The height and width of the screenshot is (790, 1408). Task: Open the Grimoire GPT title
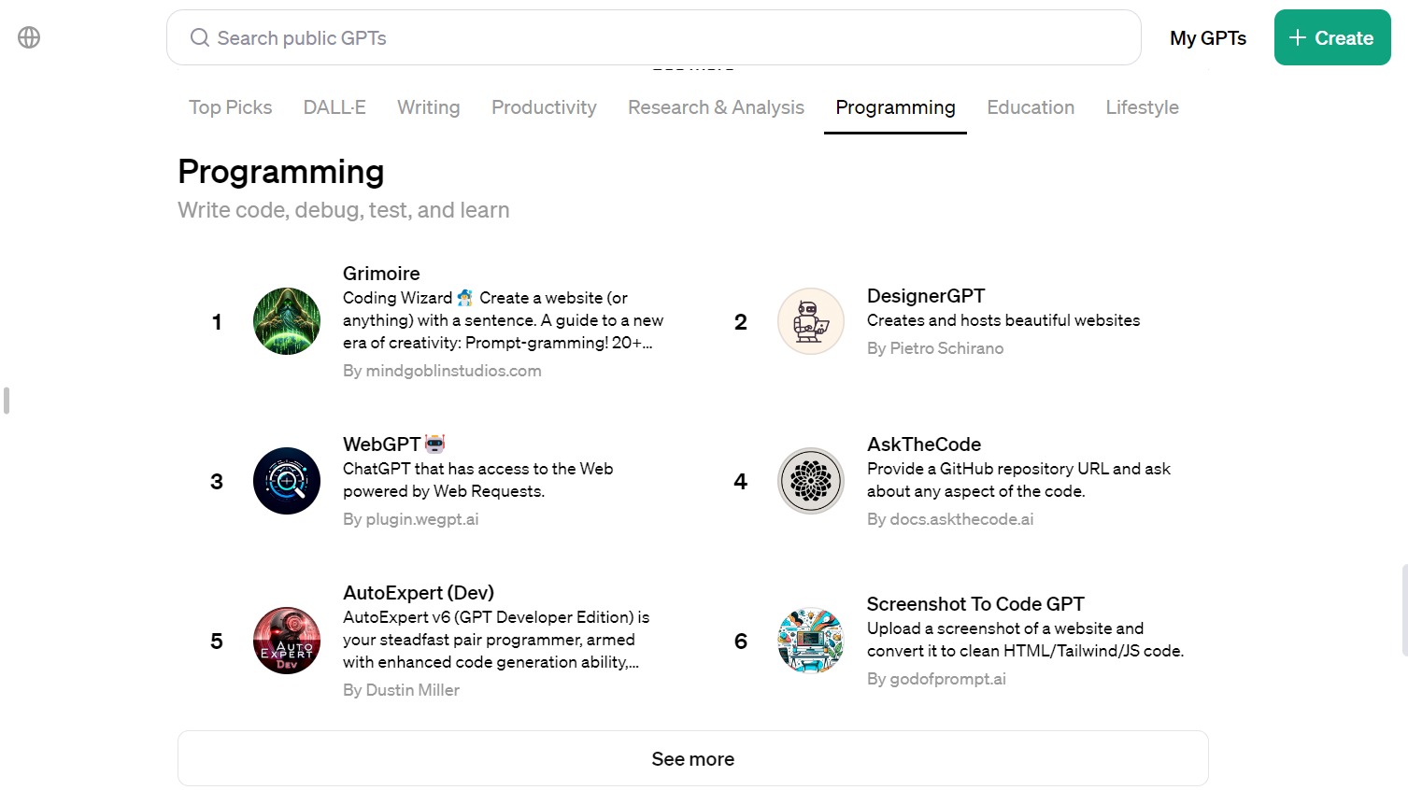point(381,274)
